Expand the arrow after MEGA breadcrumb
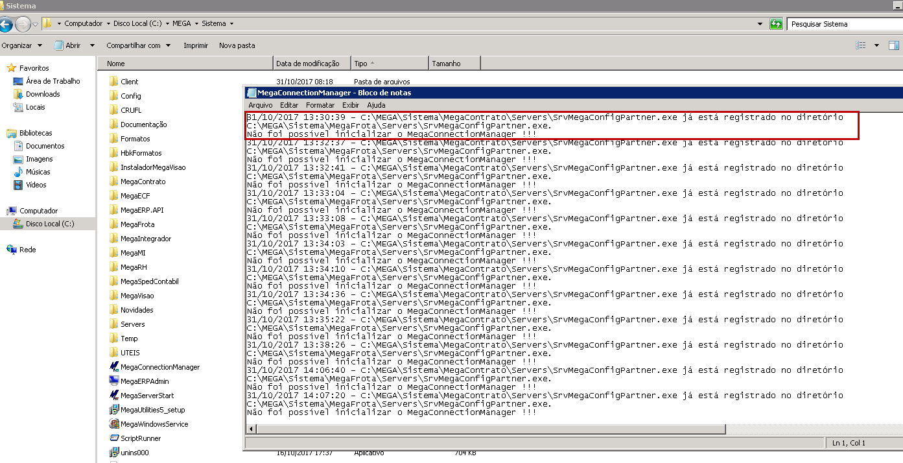Image resolution: width=903 pixels, height=463 pixels. [x=195, y=24]
